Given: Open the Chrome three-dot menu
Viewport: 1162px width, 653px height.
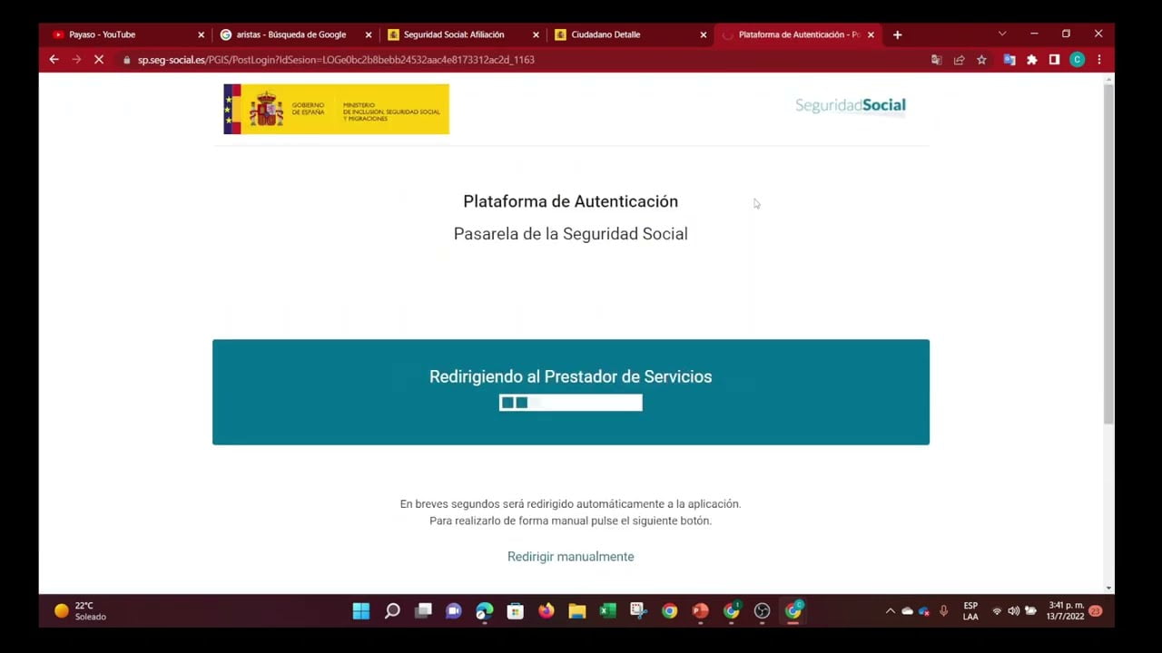Looking at the screenshot, I should tap(1098, 60).
